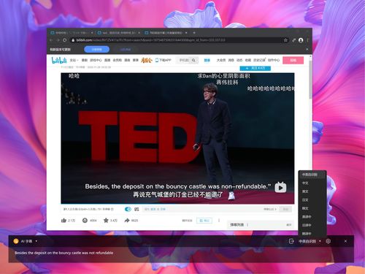Click the pink upload button in bilibili header

[293, 60]
